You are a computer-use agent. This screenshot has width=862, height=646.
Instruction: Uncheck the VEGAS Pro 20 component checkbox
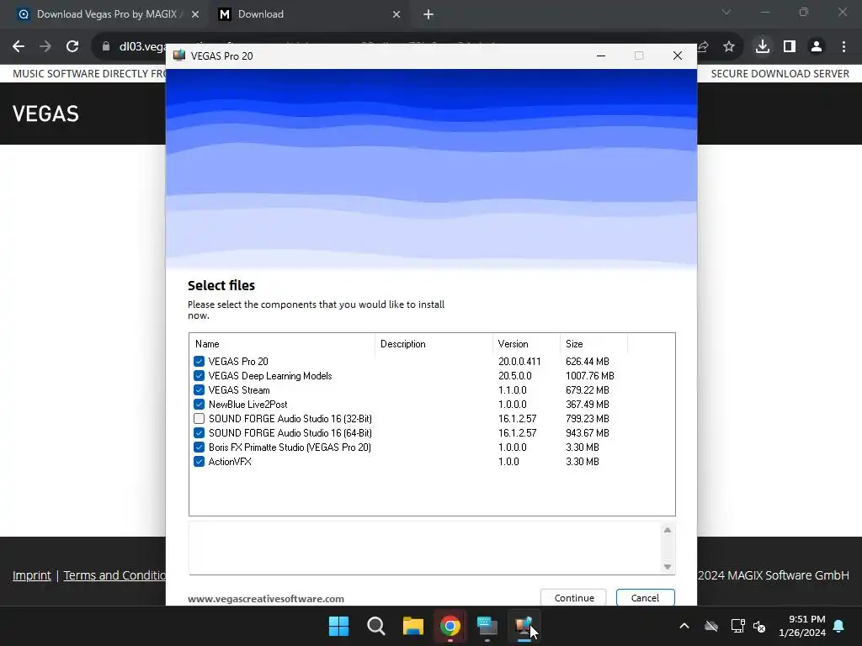pyautogui.click(x=199, y=362)
